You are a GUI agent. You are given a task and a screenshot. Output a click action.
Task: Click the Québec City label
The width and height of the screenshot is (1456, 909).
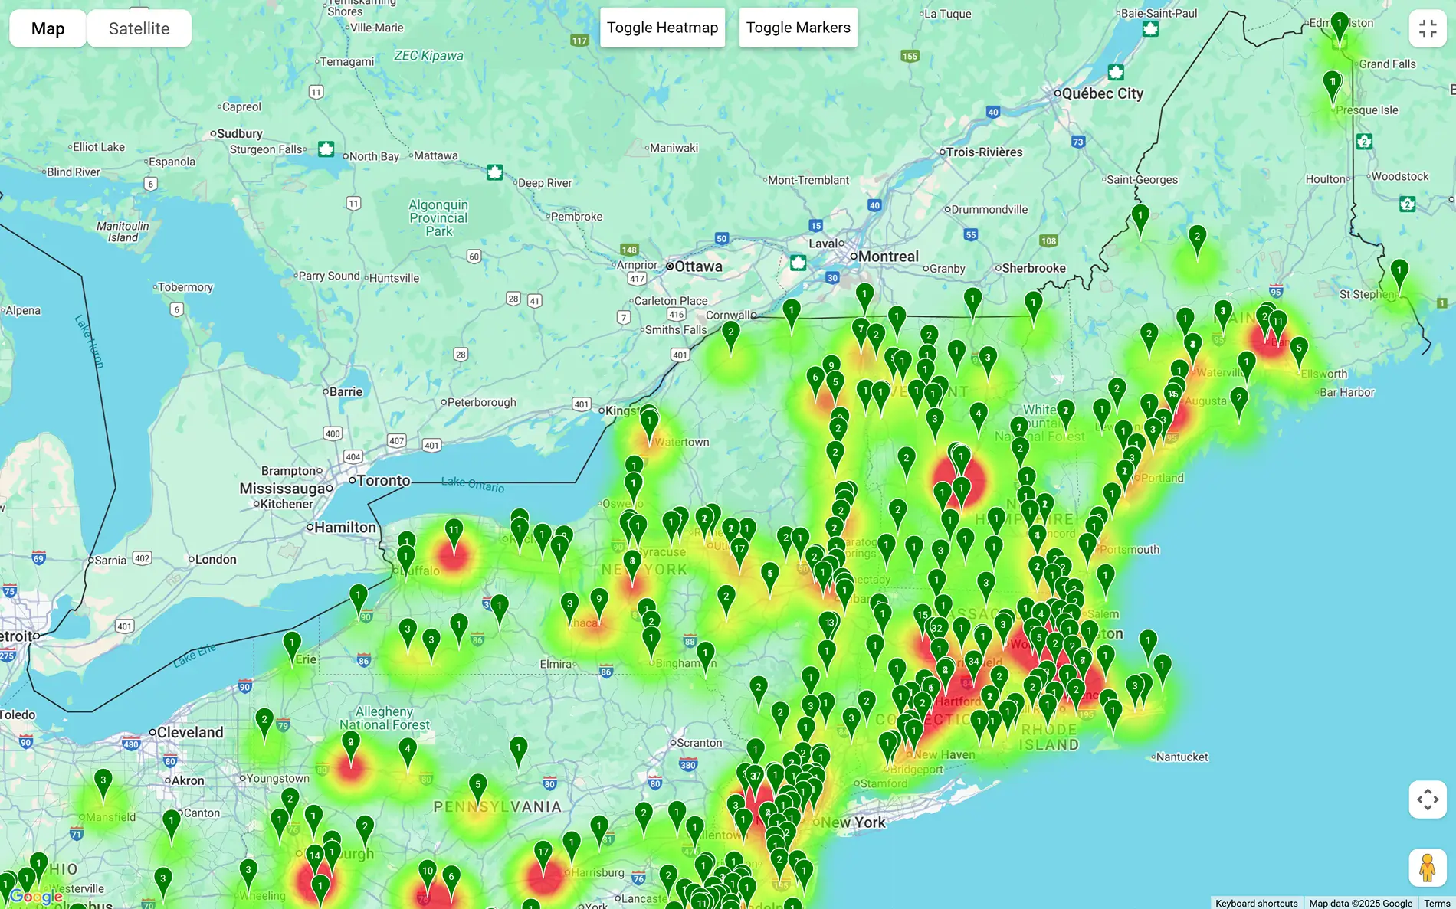[x=1102, y=93]
